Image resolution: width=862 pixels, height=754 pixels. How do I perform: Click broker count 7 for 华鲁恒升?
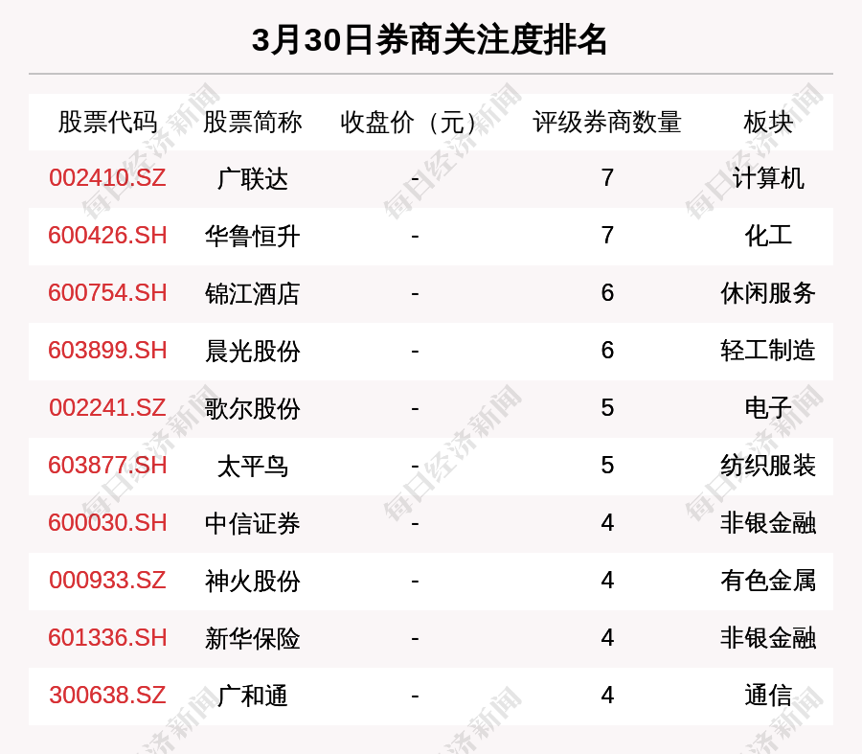coord(607,236)
